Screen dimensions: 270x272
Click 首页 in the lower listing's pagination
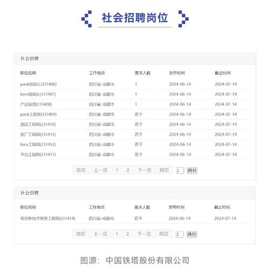[x=80, y=234]
